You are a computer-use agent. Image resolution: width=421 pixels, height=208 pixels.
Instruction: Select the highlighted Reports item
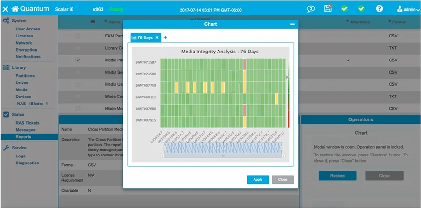click(x=29, y=137)
